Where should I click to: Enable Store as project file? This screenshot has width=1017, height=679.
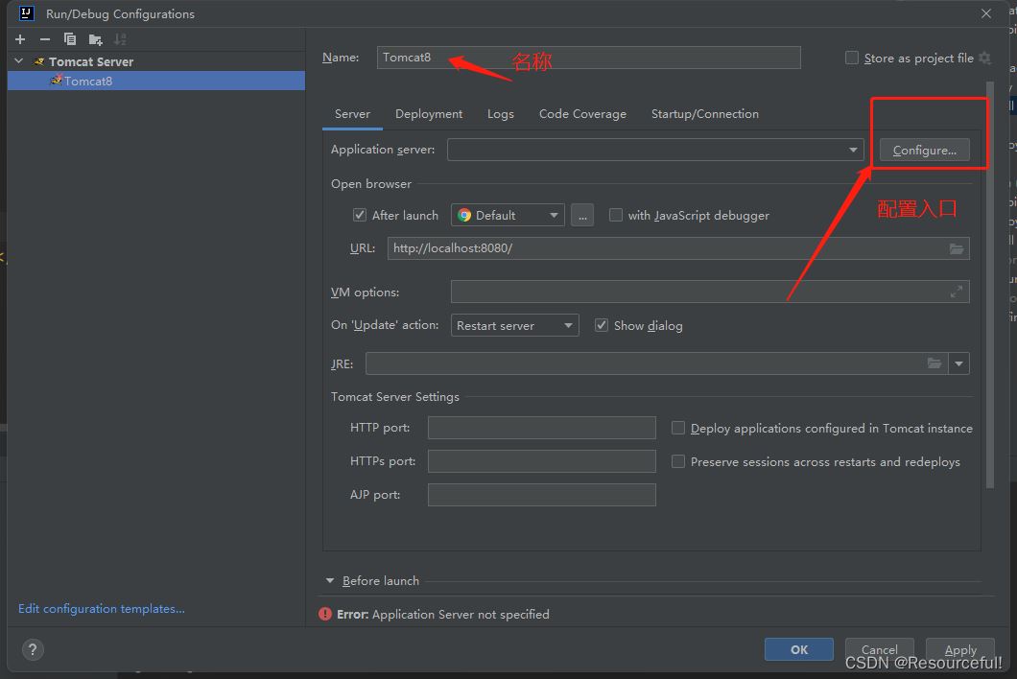coord(852,58)
